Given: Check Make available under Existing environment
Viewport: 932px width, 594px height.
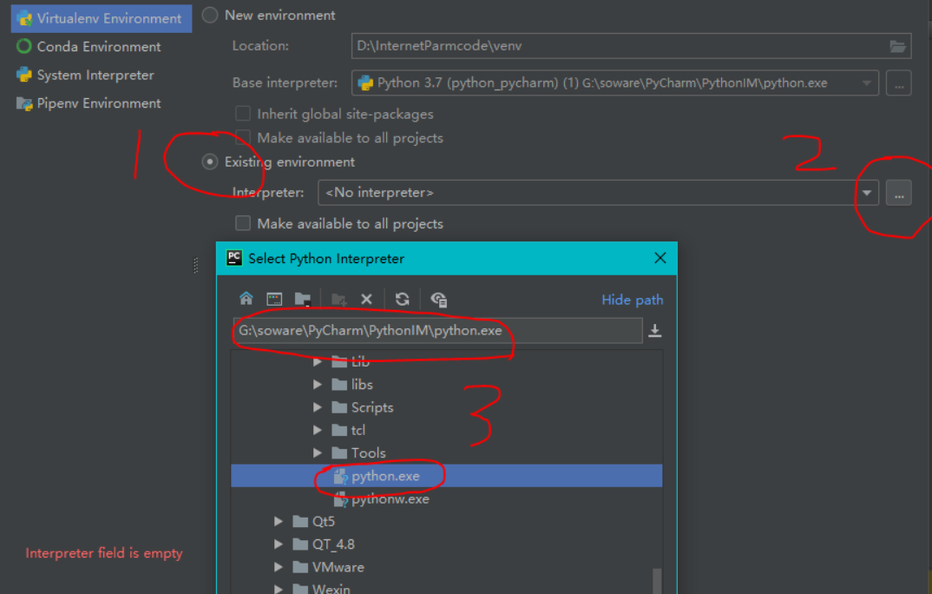Looking at the screenshot, I should pyautogui.click(x=242, y=223).
